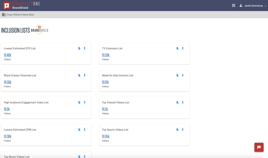Screen dimensions: 268x158
Task: Open the apps grid menu
Action: [x=234, y=5]
